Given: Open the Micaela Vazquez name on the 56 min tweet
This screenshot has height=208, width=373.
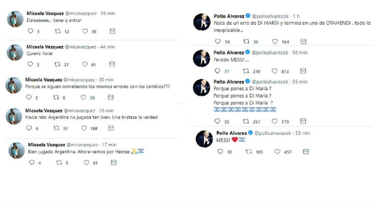Looking at the screenshot, I should pos(45,14).
